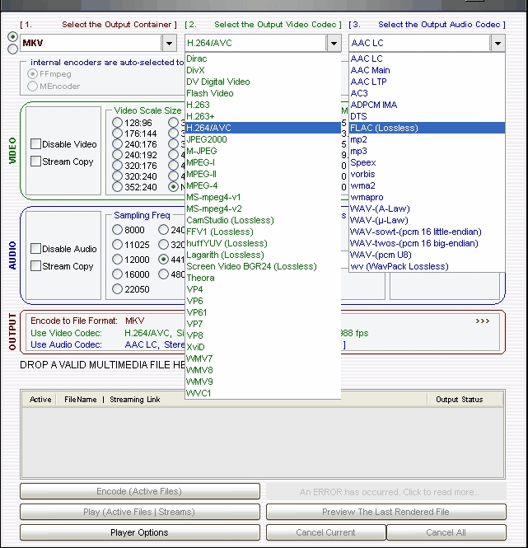Choose XviD video codec
The image size is (528, 548).
263,347
